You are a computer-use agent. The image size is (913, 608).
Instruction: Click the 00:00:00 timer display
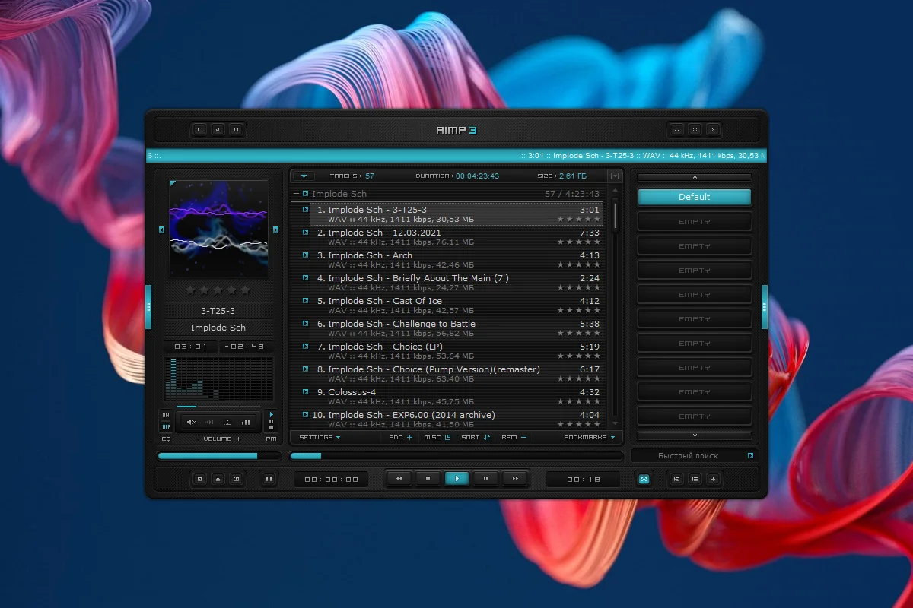pos(331,480)
